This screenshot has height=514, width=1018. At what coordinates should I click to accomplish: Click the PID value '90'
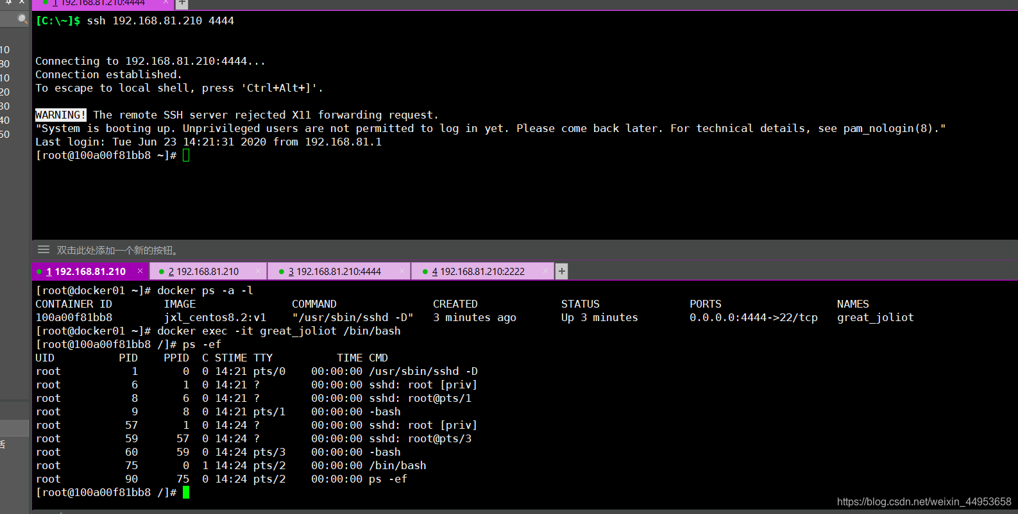coord(131,479)
